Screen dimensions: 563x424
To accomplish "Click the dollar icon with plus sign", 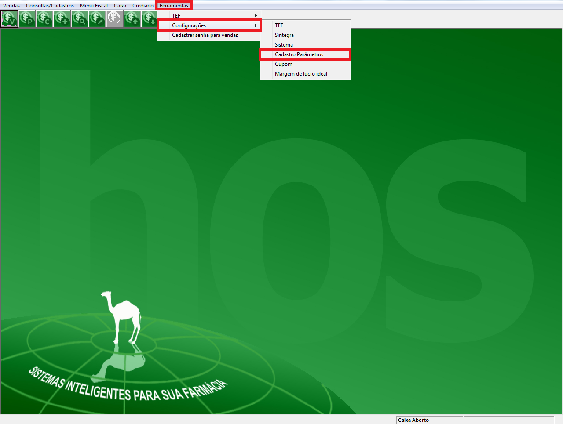I will 62,19.
